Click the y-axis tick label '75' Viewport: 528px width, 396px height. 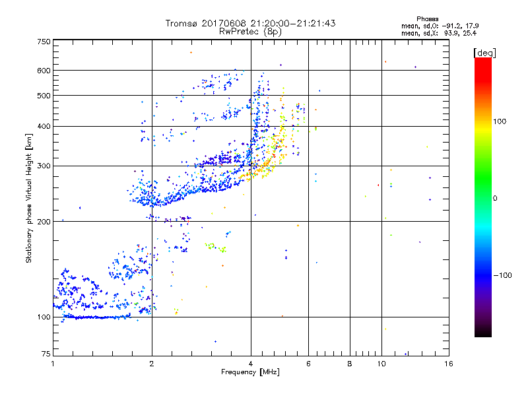(x=46, y=354)
